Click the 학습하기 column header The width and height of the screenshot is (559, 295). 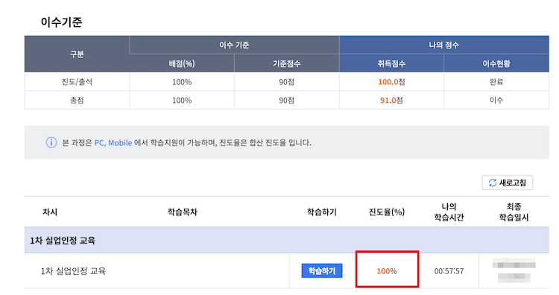pyautogui.click(x=321, y=212)
